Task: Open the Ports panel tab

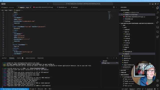Action: click(x=19, y=58)
